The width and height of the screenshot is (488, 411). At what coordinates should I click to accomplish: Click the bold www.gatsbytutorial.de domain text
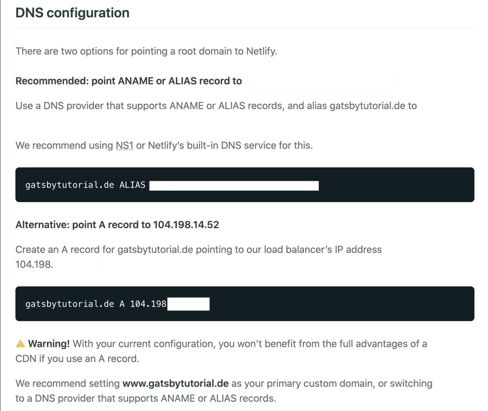[x=175, y=383]
